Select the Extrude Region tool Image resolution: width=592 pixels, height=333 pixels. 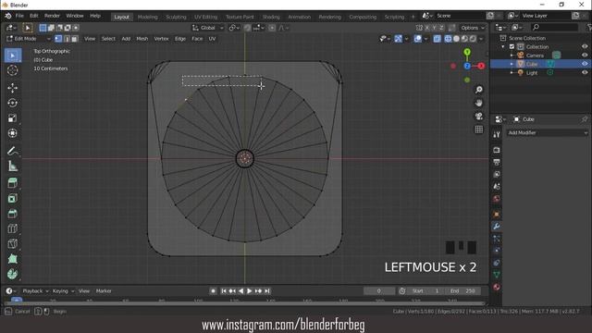12,183
